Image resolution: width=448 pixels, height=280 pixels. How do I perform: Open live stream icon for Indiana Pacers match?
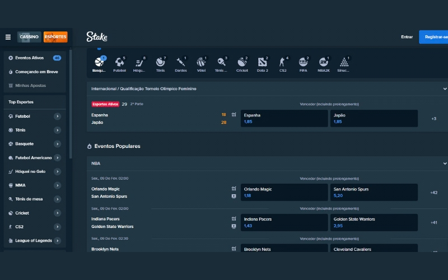234,226
